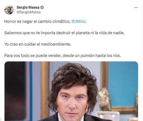Click the line starting 'Horror es negar'
143x121 pixels.
click(45, 21)
